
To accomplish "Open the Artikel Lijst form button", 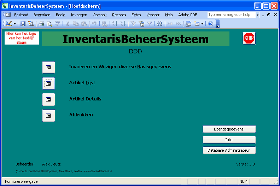I will click(x=48, y=83).
